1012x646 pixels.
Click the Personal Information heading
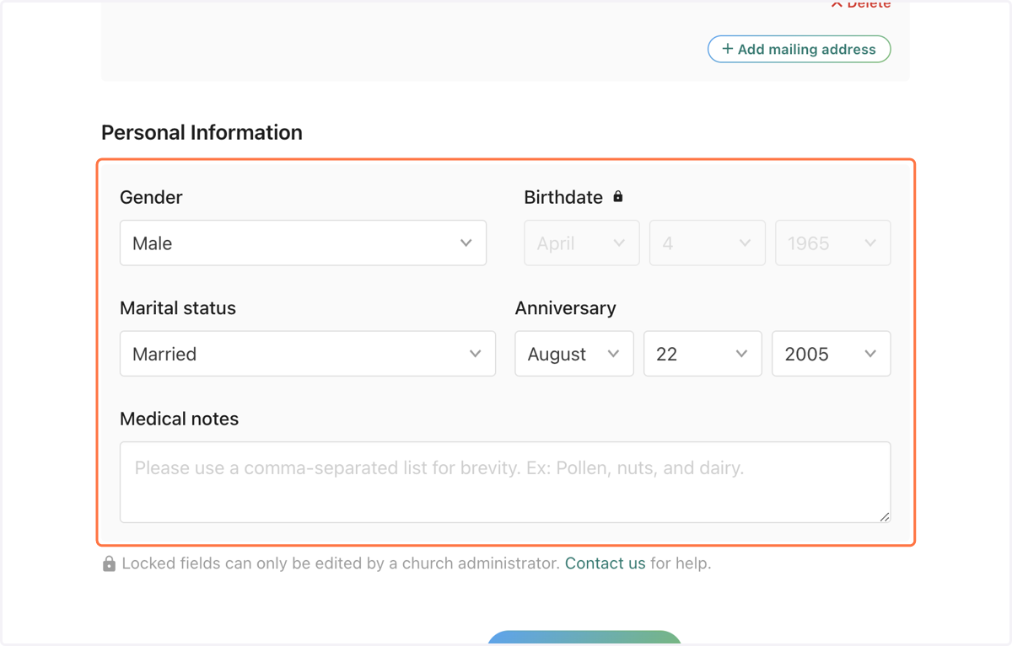click(202, 132)
